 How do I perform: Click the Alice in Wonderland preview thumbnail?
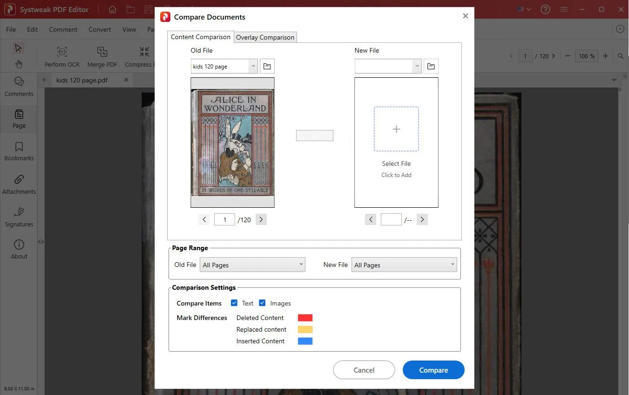(232, 142)
